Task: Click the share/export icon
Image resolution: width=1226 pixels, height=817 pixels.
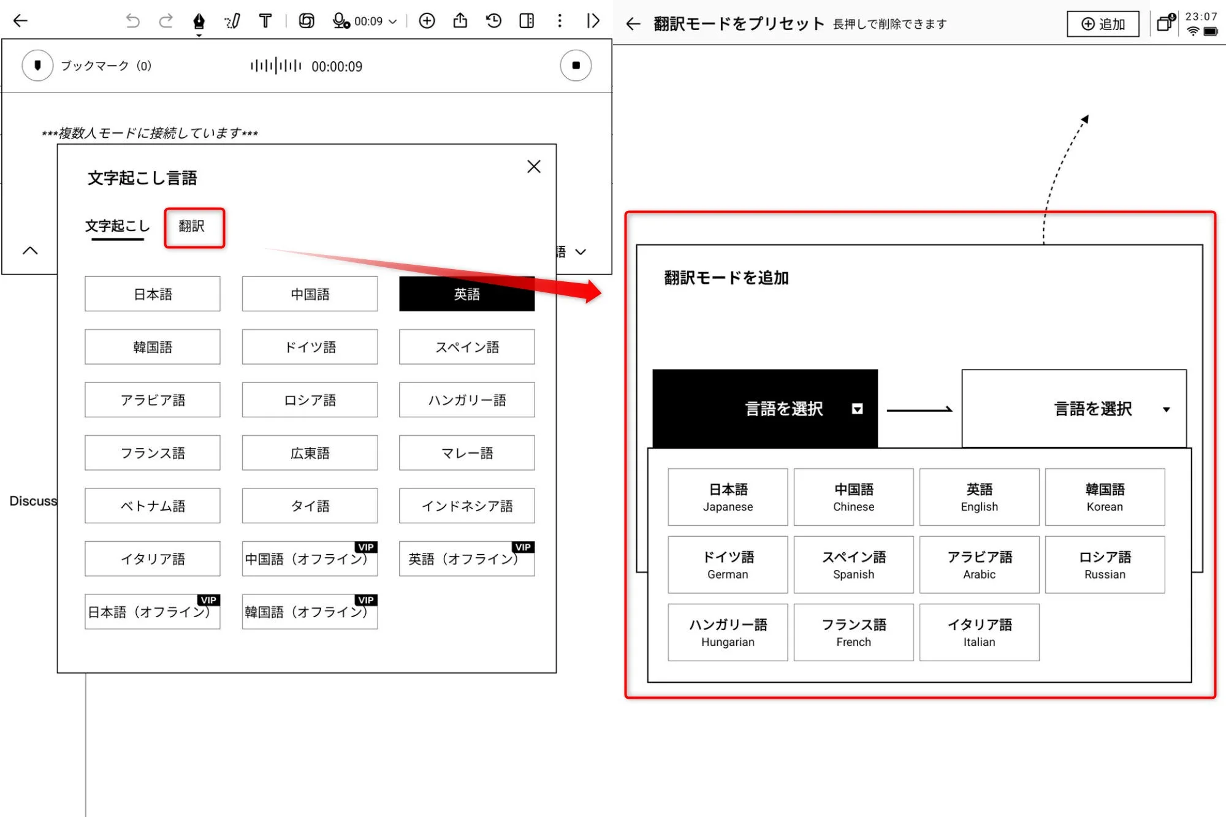Action: 460,21
